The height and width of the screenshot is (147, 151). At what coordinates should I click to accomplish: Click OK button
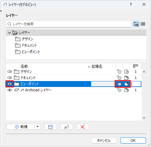click(x=133, y=140)
